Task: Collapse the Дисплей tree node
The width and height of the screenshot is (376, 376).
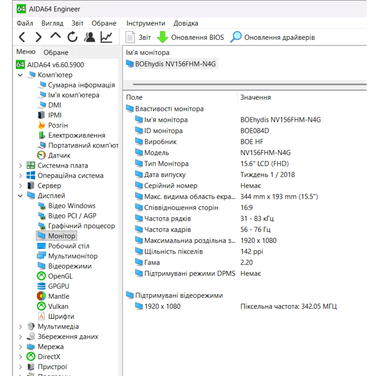Action: 19,196
